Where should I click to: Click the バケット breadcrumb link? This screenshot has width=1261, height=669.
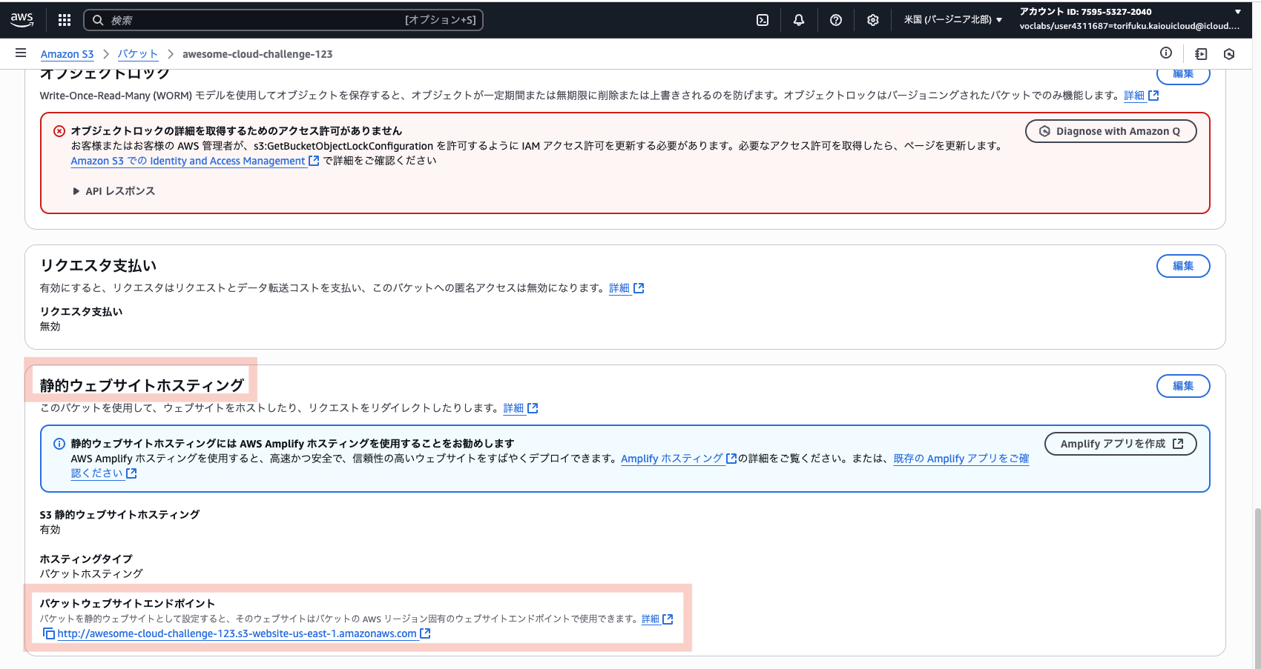click(138, 54)
